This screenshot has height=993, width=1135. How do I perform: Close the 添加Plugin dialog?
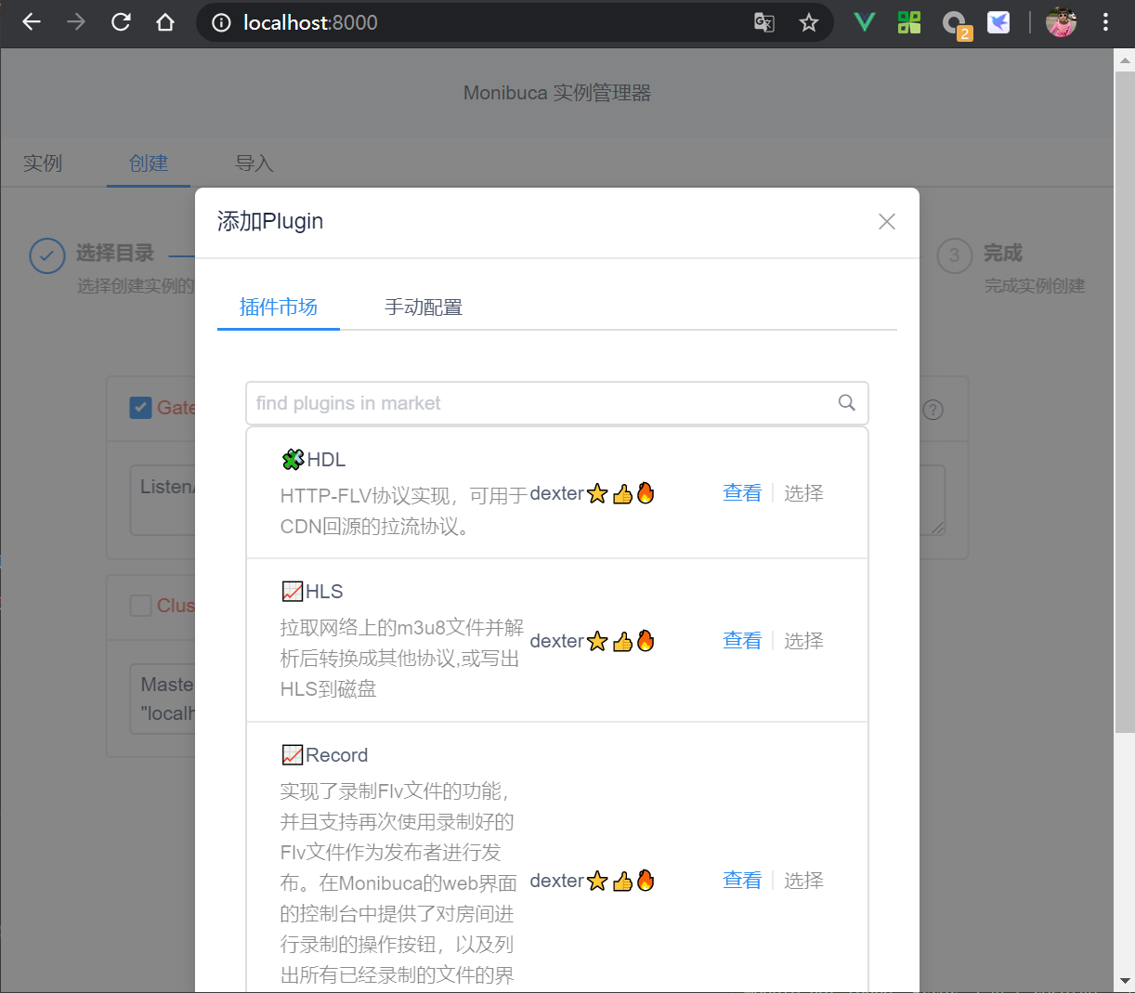(x=886, y=221)
